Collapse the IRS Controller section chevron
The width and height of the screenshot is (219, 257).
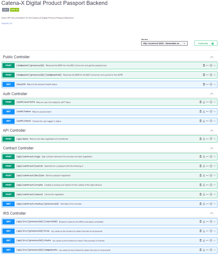212,213
